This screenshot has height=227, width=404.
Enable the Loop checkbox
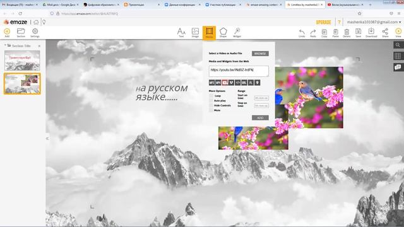tap(211, 96)
